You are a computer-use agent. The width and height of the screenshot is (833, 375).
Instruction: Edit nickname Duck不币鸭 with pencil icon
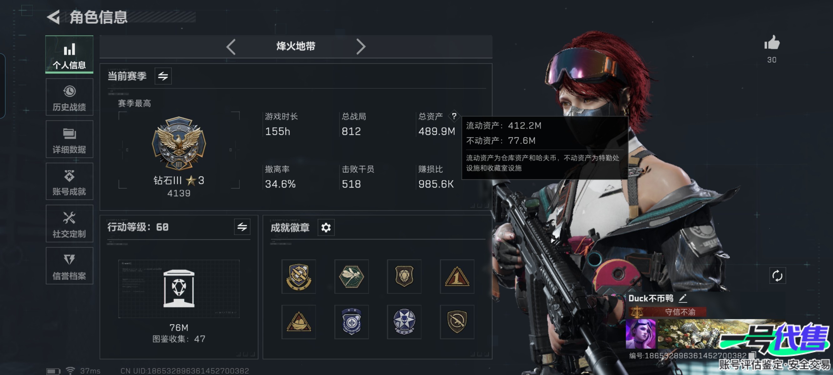click(x=683, y=298)
